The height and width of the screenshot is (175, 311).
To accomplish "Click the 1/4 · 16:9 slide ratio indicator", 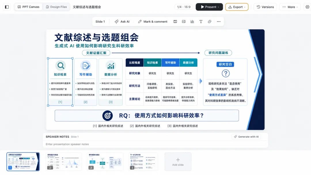I will click(184, 7).
